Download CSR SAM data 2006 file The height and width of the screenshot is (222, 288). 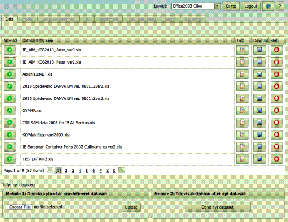pos(260,122)
